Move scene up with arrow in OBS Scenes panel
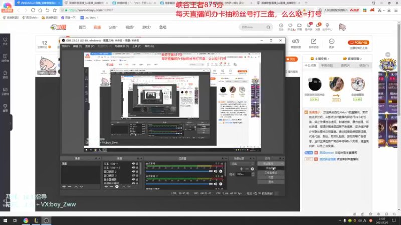Screen dimensions: 401x225 tap(76, 187)
